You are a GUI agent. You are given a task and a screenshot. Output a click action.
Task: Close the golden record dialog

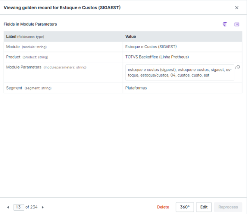click(x=237, y=7)
